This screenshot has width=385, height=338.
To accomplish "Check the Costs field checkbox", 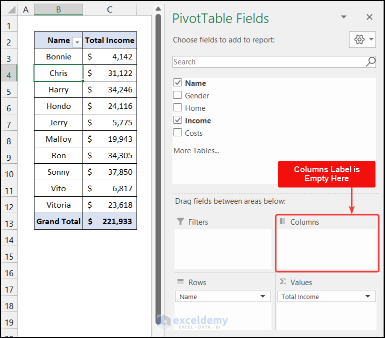I will pyautogui.click(x=177, y=133).
